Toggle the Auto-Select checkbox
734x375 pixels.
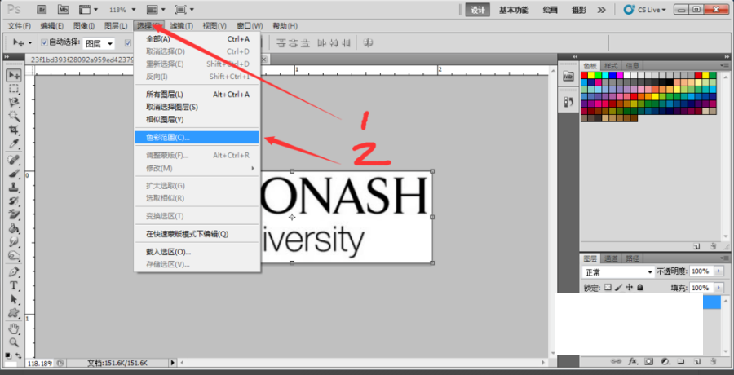point(45,42)
